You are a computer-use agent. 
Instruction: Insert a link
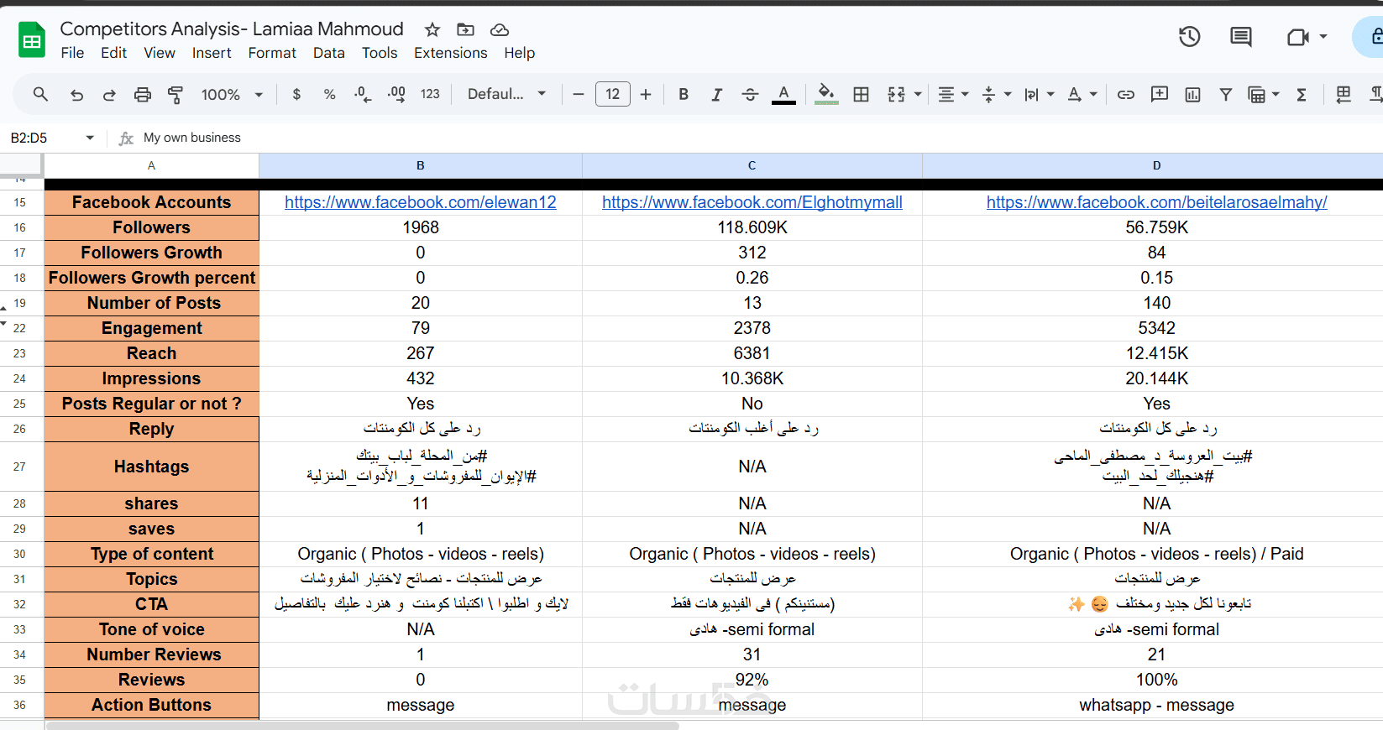(1126, 95)
